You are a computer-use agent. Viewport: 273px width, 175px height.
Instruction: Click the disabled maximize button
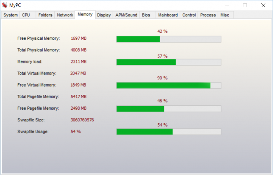[x=245, y=5]
